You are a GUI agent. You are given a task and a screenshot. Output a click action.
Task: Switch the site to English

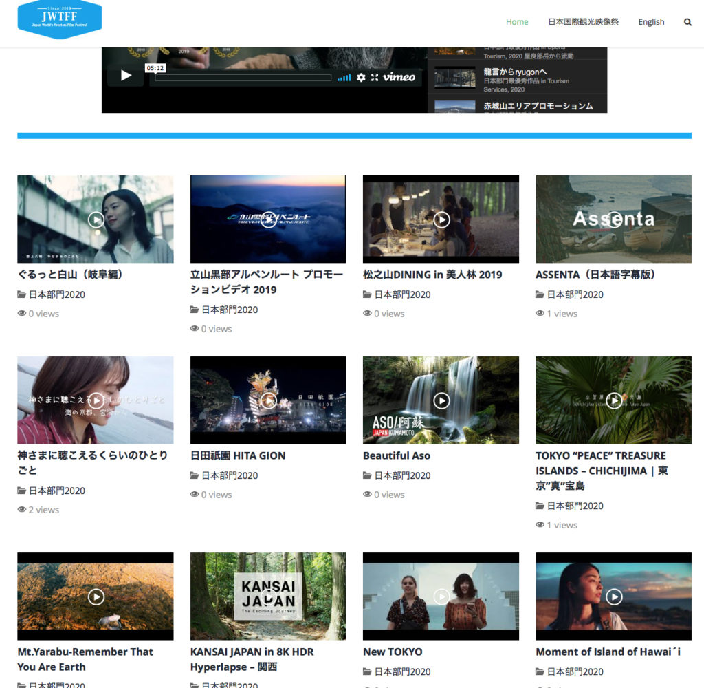(x=650, y=21)
